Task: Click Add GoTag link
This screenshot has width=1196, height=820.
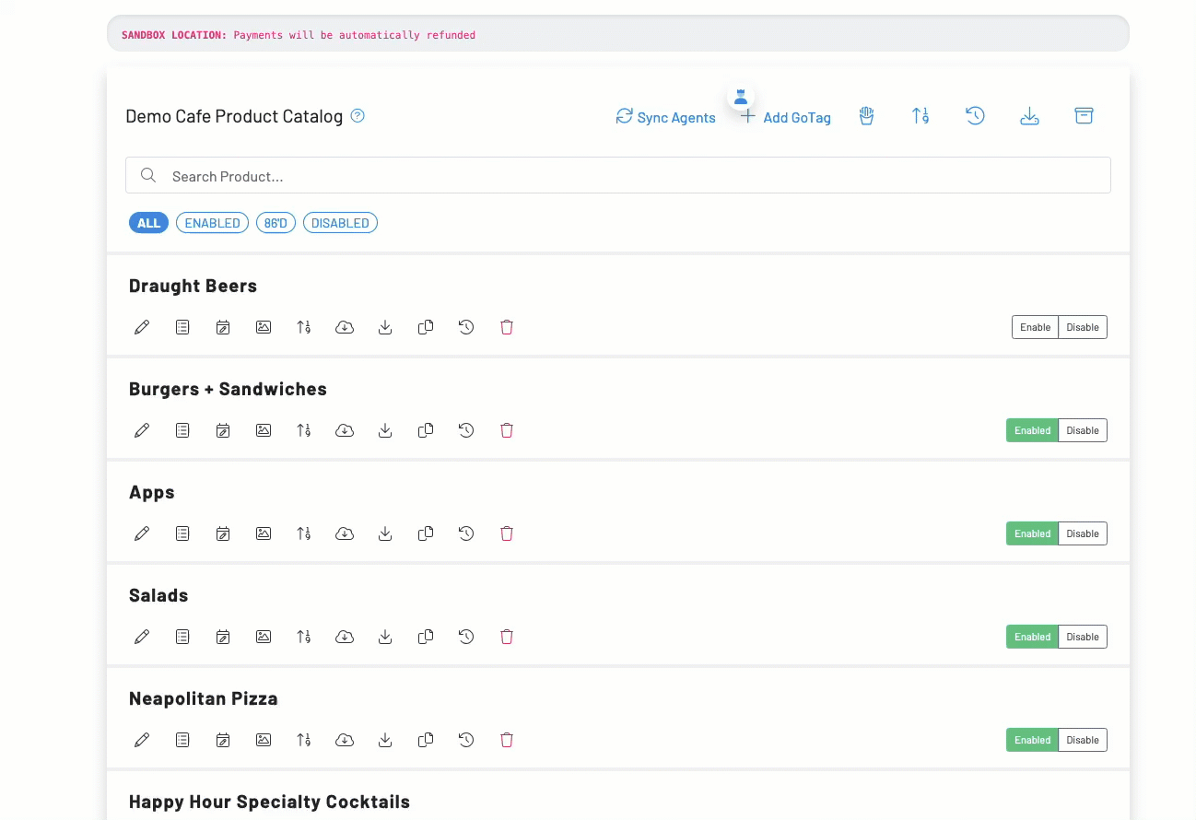Action: [786, 117]
